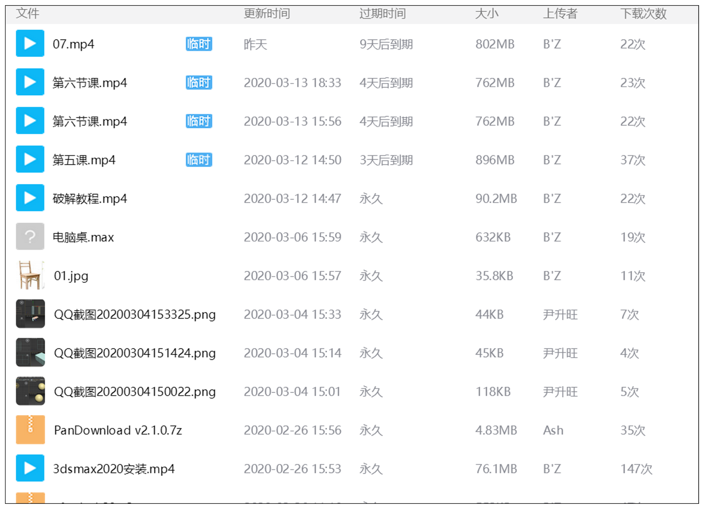This screenshot has width=706, height=509.
Task: Open the file PanDownload v2.1.0.7z
Action: point(118,430)
